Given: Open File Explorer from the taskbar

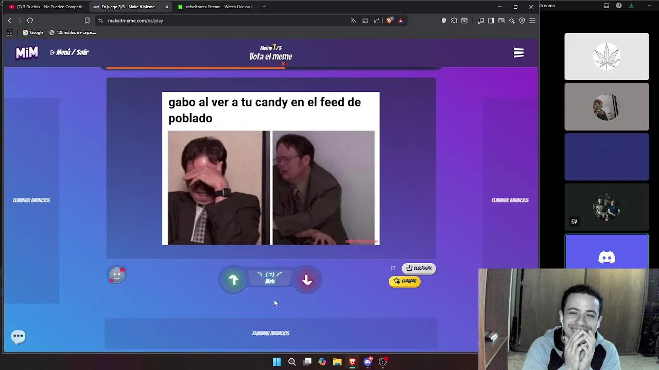Looking at the screenshot, I should 337,362.
